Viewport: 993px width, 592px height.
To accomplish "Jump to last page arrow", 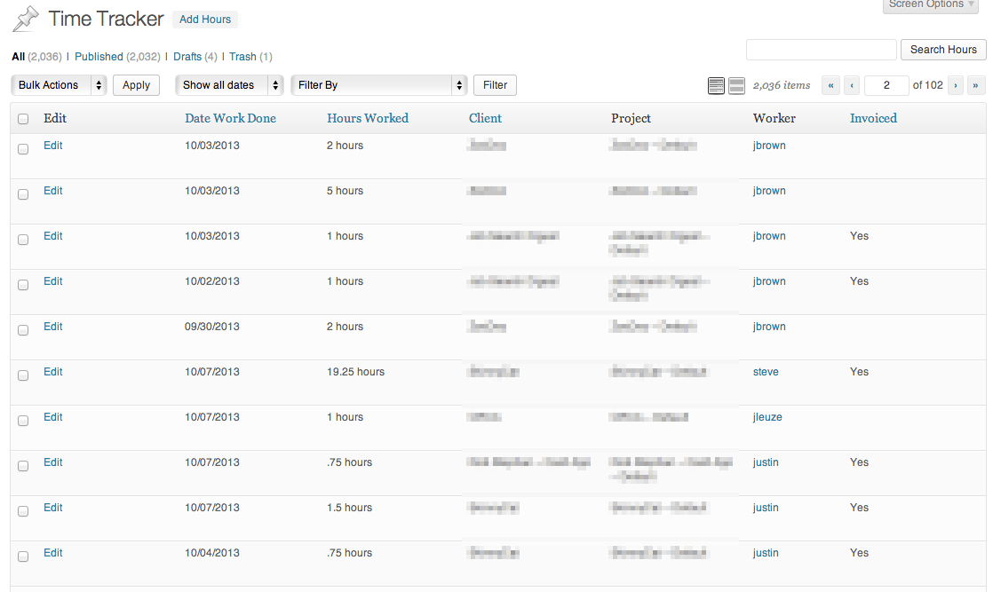I will point(976,85).
